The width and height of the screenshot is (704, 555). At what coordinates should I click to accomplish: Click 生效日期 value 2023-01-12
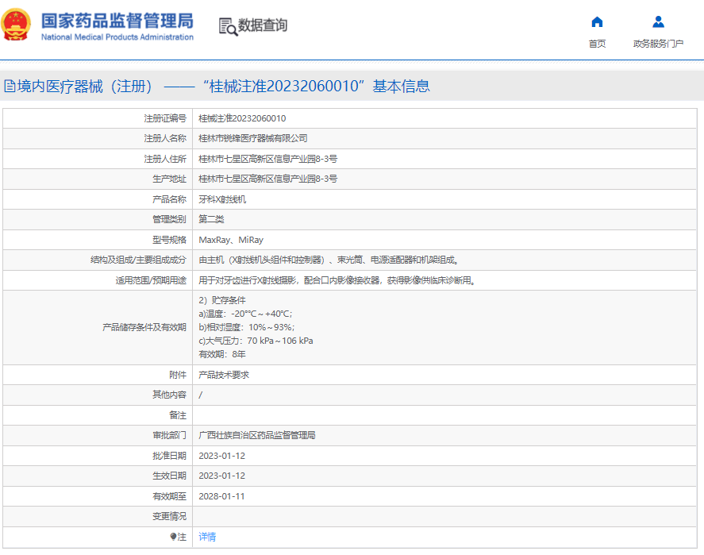click(x=221, y=476)
